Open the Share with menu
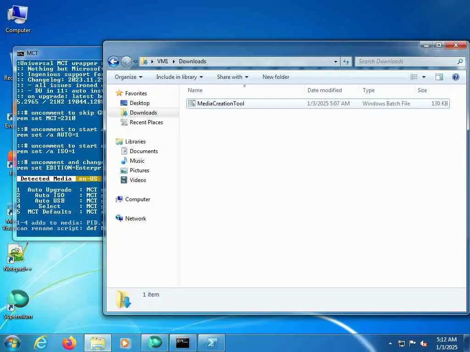The height and width of the screenshot is (352, 470). (232, 77)
